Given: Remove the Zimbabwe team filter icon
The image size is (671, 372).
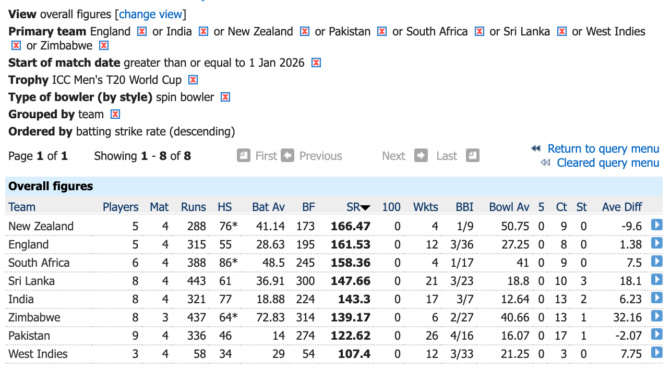Looking at the screenshot, I should [x=103, y=46].
